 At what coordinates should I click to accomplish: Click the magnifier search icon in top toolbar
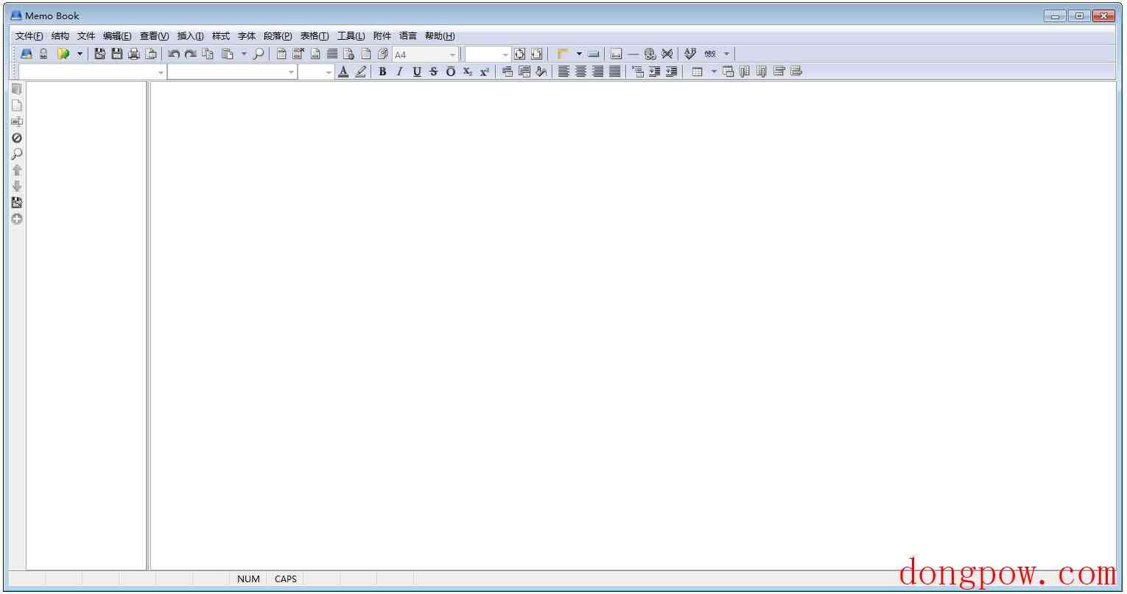[259, 54]
